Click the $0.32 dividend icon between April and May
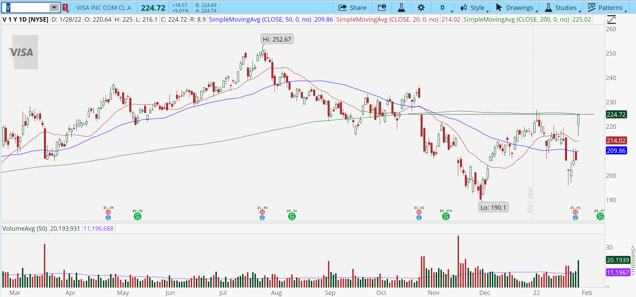 pos(137,216)
